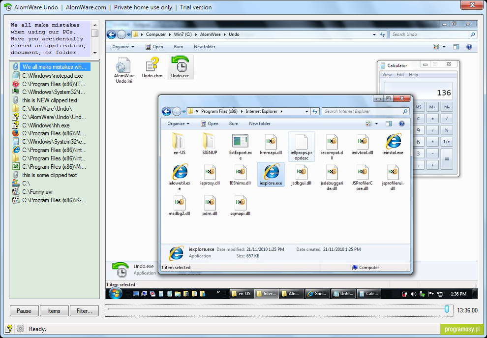This screenshot has height=338, width=487.
Task: Expand the address bar history in the Internet Explorer folder window
Action: coord(307,111)
